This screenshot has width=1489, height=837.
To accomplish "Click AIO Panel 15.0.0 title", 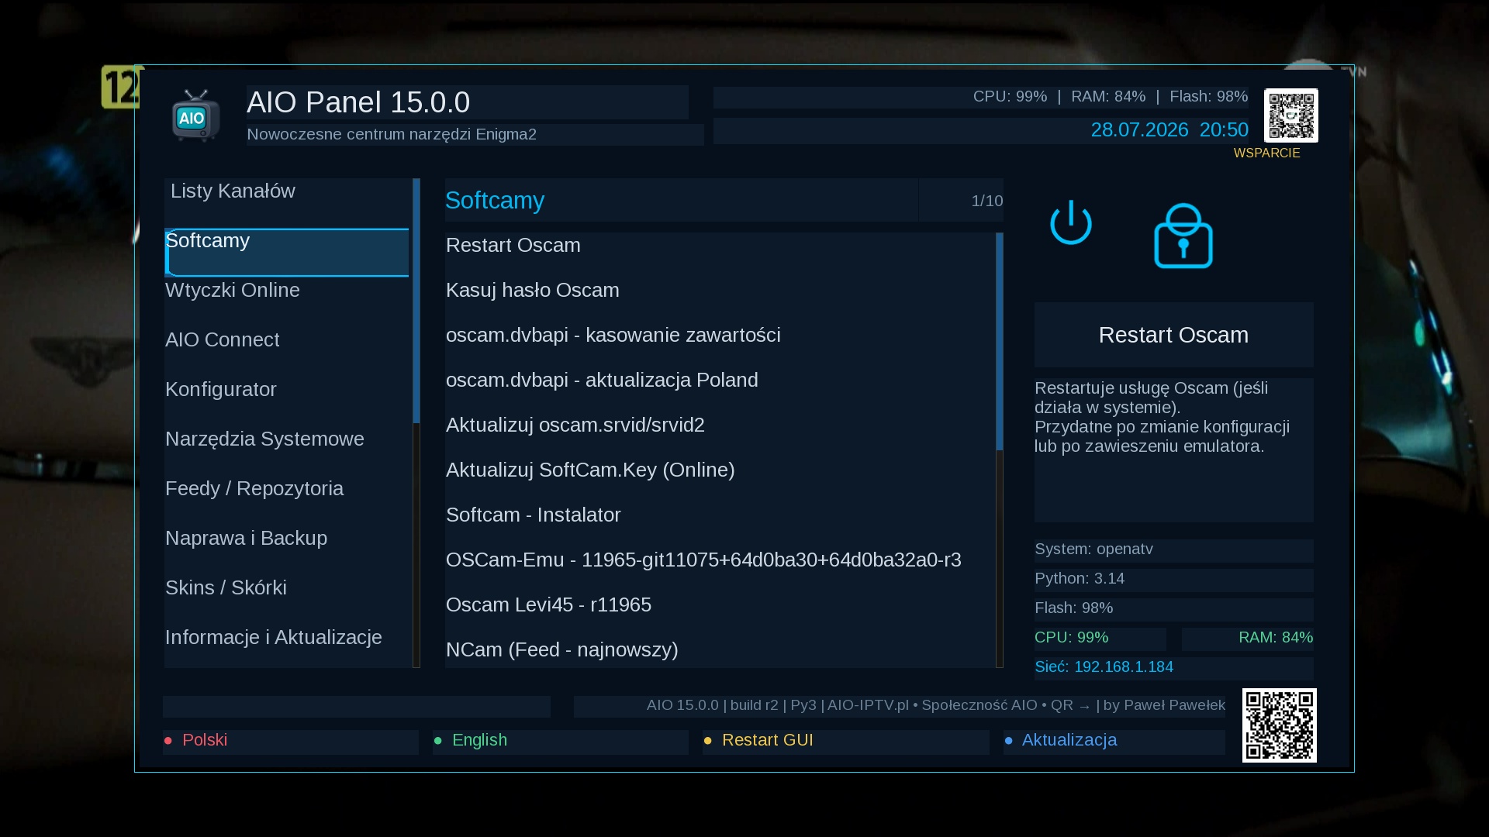I will coord(358,102).
